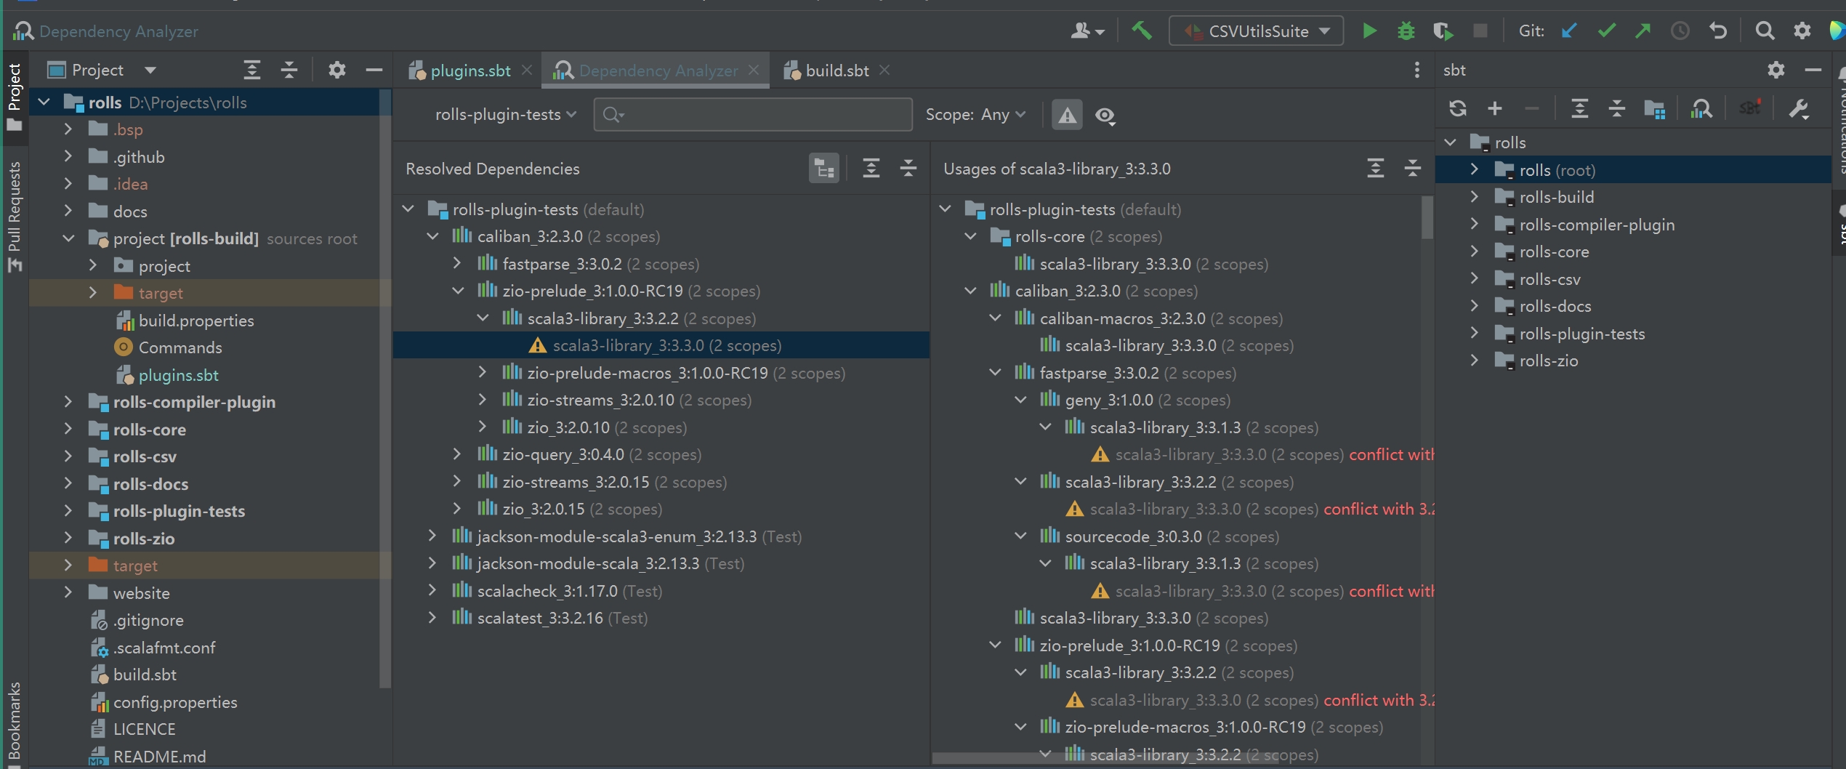Toggle sbt offline mode icon
This screenshot has width=1846, height=769.
[1750, 109]
